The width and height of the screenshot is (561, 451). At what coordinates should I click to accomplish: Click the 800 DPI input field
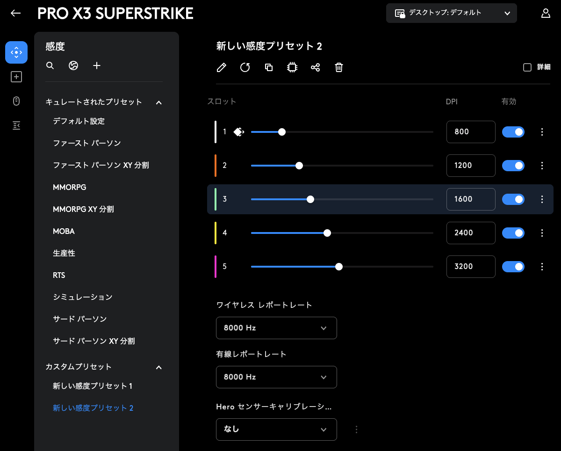coord(471,132)
